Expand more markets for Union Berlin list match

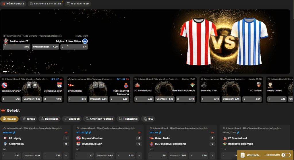coord(212,156)
